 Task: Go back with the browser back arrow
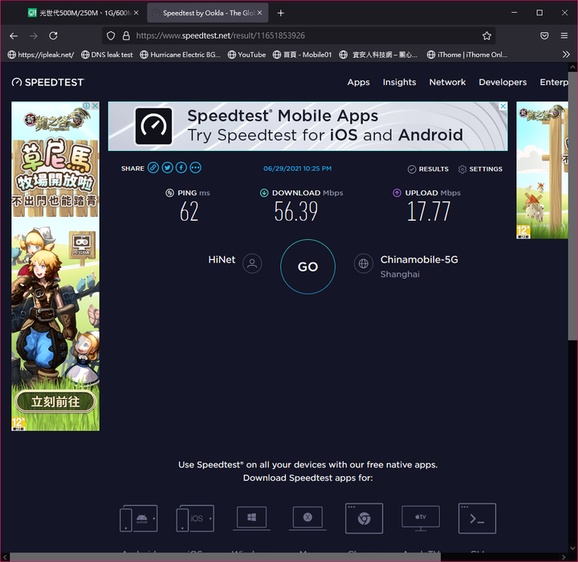(x=14, y=36)
